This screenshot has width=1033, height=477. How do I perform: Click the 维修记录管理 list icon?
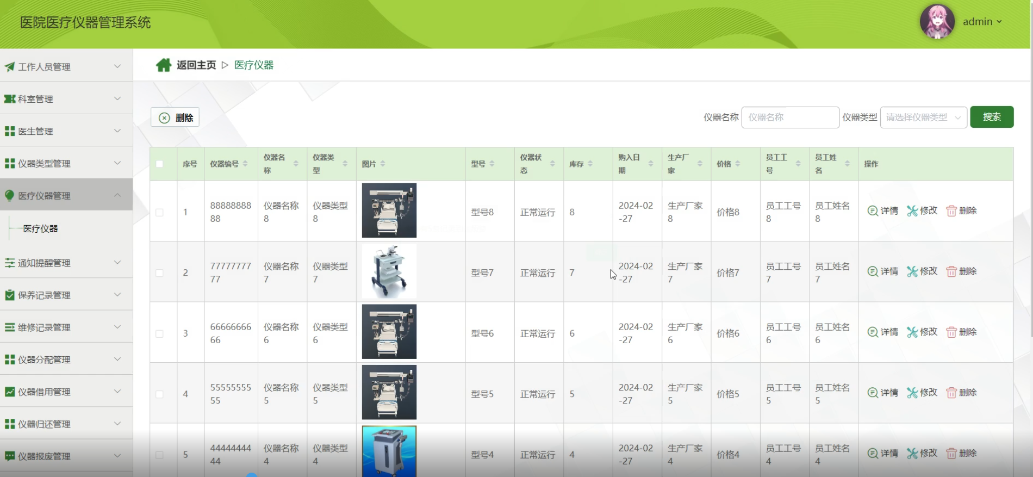pos(10,327)
